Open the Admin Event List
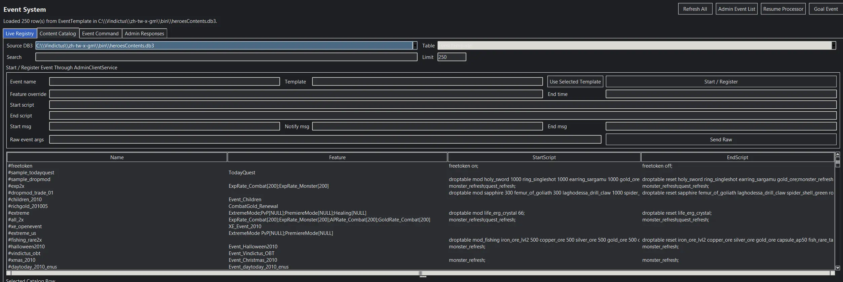The width and height of the screenshot is (843, 282). [736, 9]
